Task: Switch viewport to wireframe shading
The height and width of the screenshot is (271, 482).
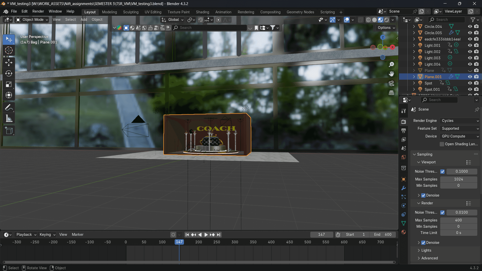Action: (x=368, y=20)
